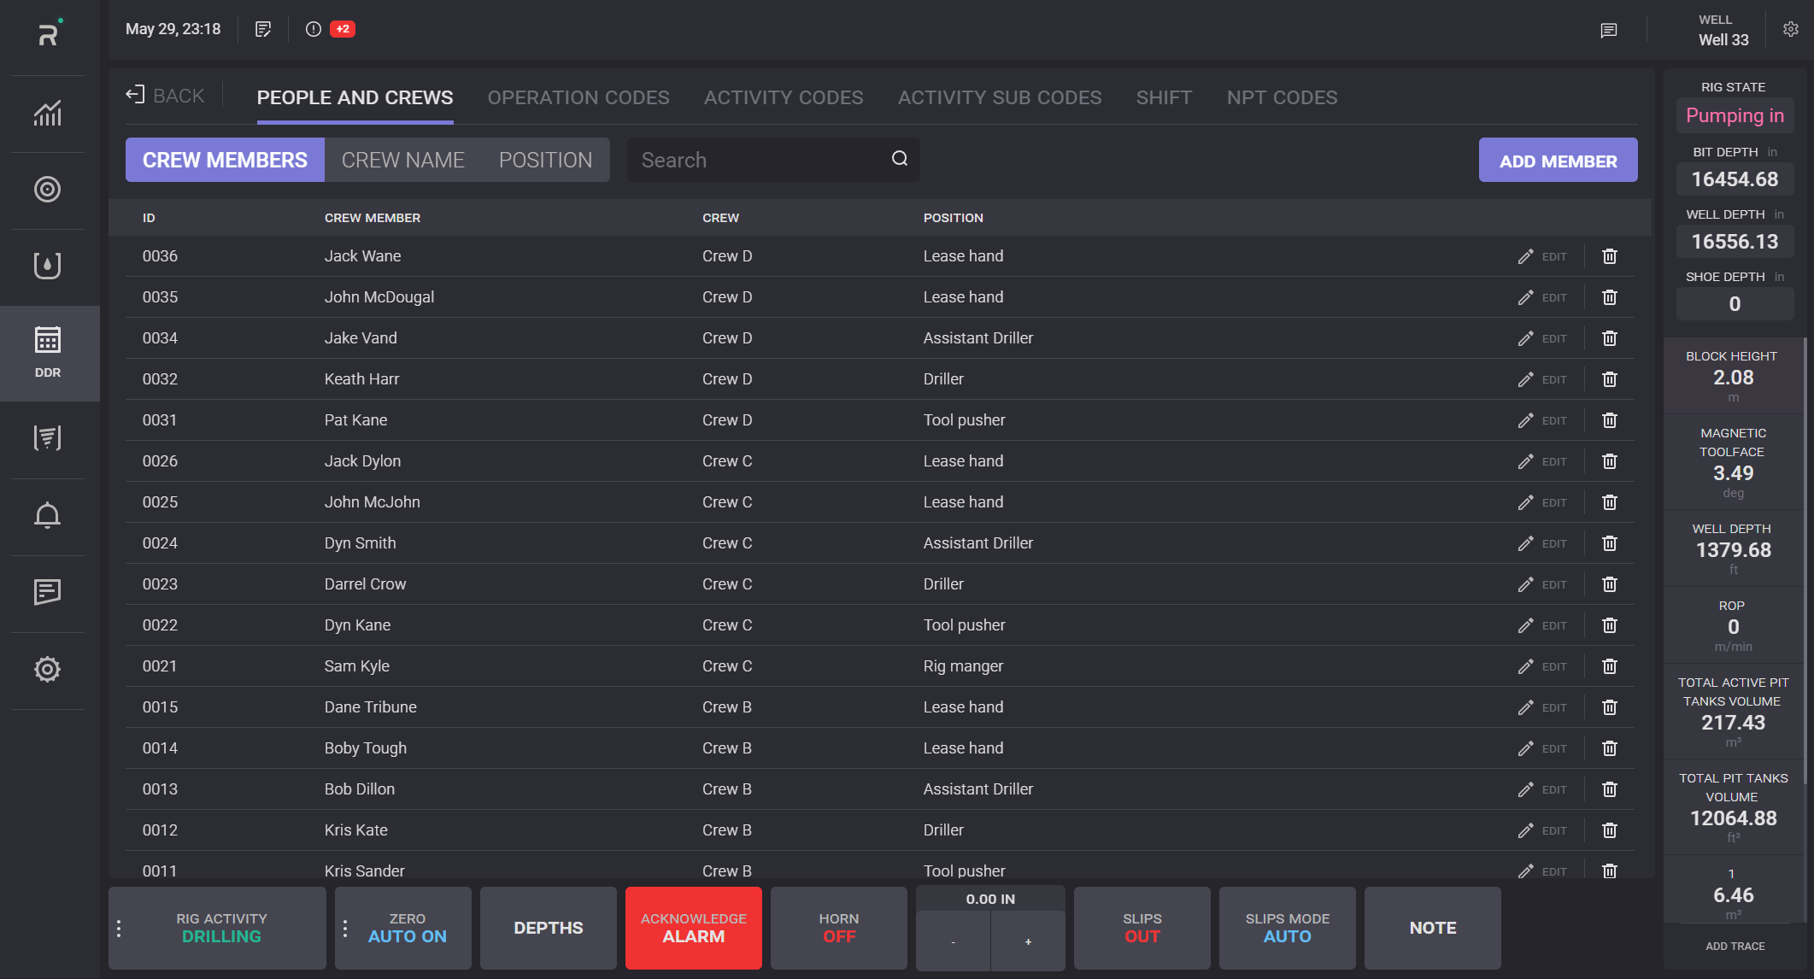
Task: Switch to NPT Codes tab
Action: click(x=1282, y=97)
